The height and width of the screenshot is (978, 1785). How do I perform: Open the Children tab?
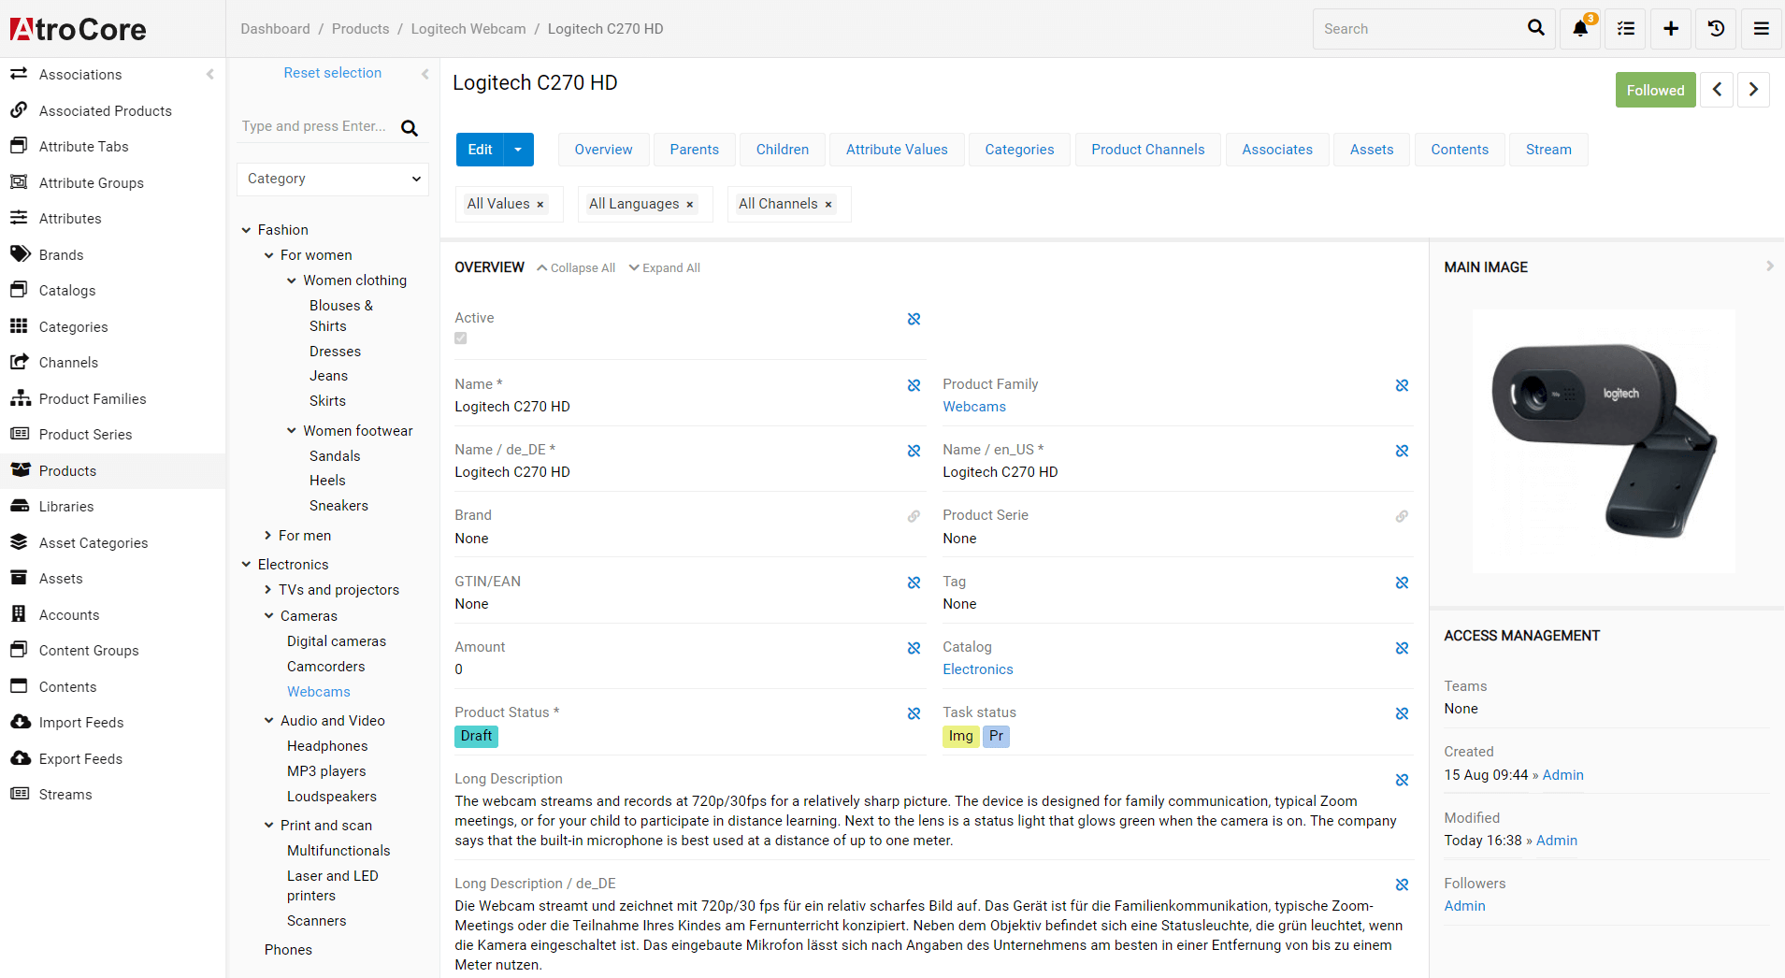pyautogui.click(x=783, y=150)
